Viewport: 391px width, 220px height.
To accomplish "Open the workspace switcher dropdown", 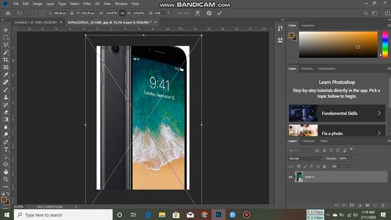I will [x=375, y=13].
